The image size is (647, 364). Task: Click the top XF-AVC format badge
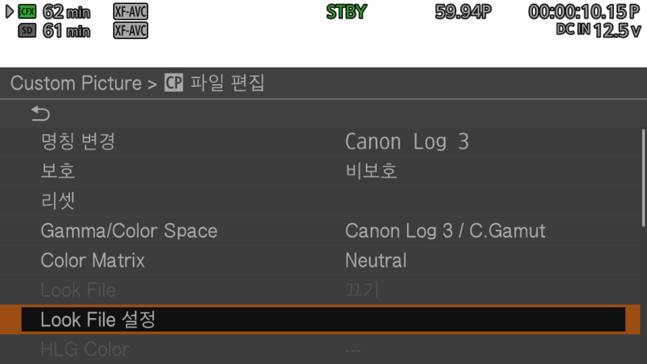pyautogui.click(x=130, y=12)
